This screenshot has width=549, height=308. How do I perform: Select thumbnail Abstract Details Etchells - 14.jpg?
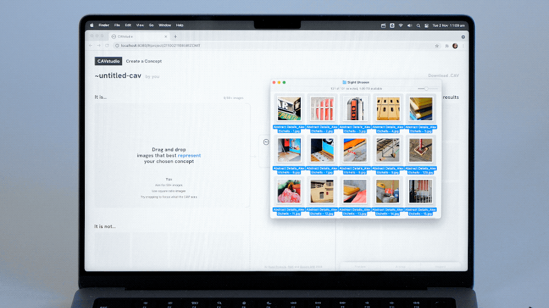pos(387,192)
